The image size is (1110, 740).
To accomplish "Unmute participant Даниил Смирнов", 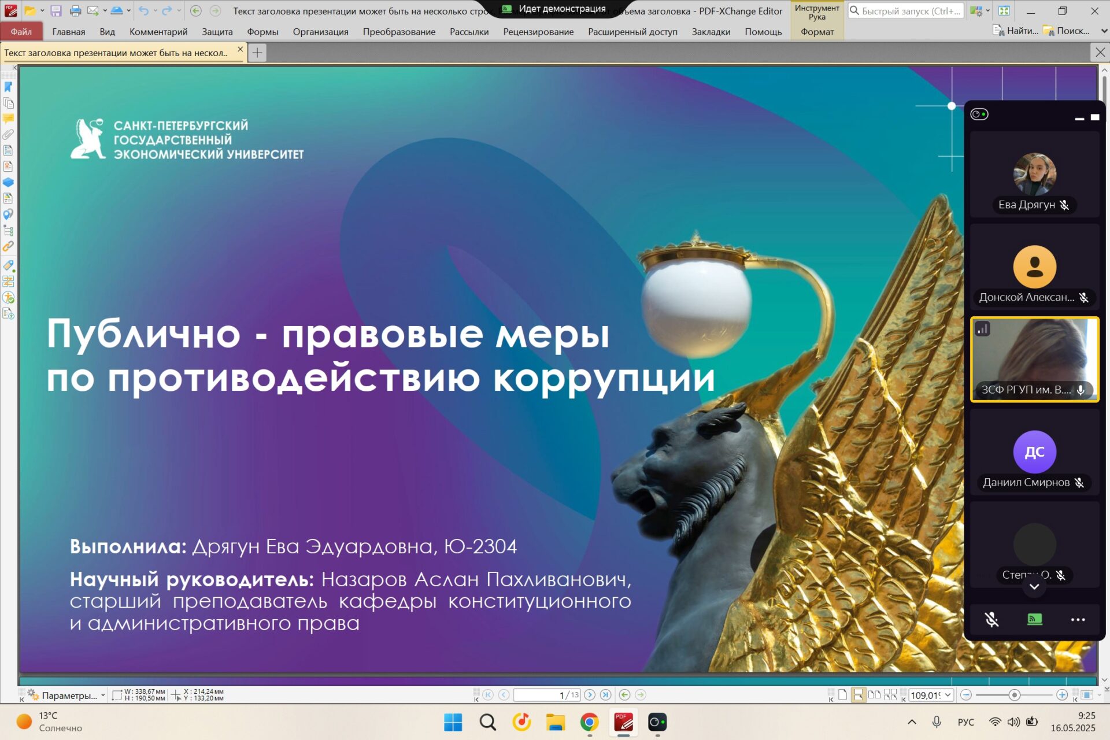I will coord(1079,483).
